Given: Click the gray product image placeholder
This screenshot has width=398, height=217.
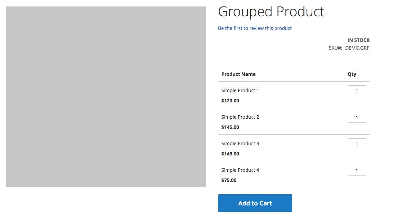Looking at the screenshot, I should coord(106,97).
